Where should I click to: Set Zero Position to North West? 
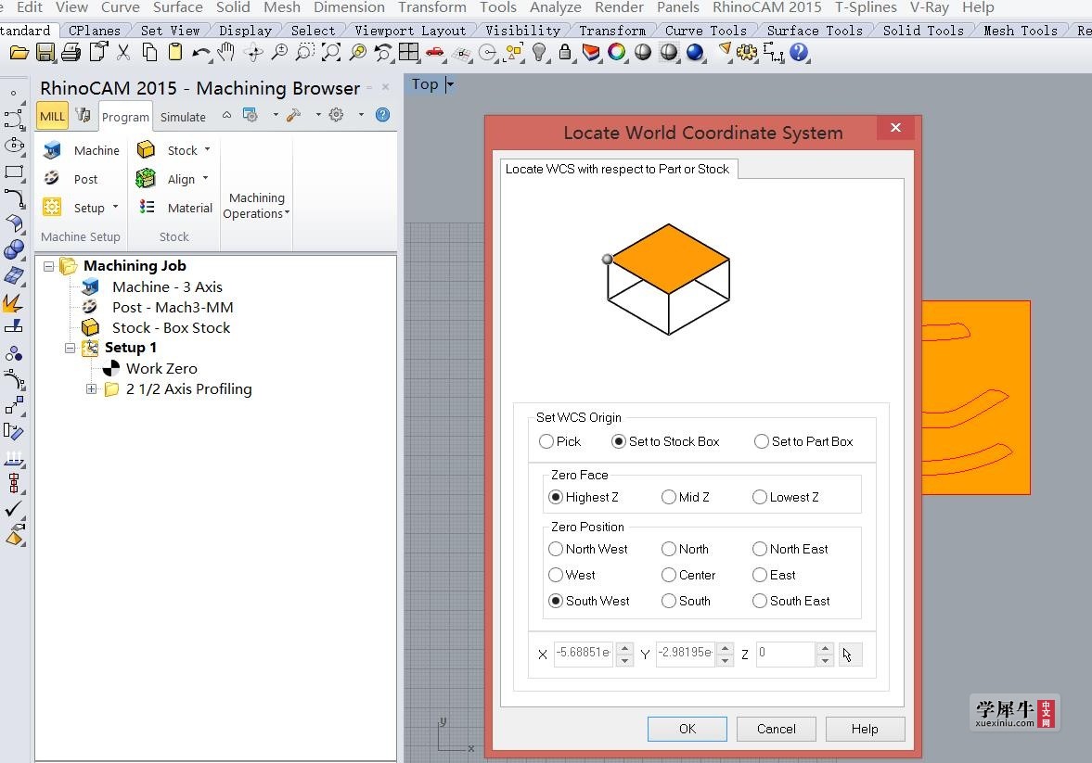click(x=556, y=549)
